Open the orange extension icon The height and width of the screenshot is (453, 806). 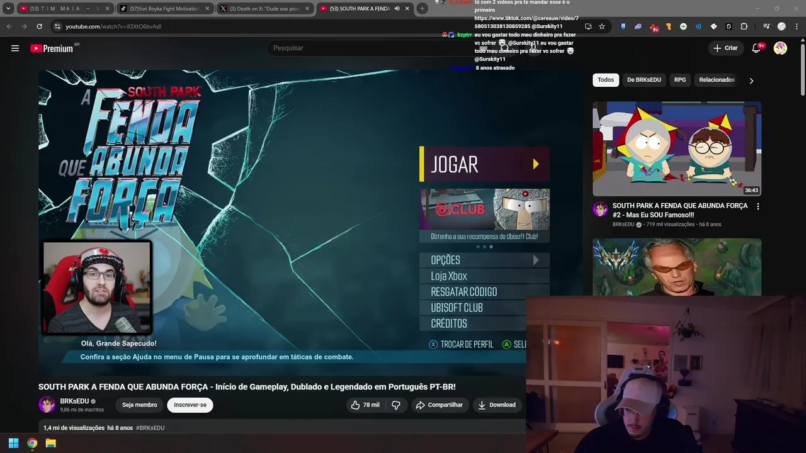point(668,26)
